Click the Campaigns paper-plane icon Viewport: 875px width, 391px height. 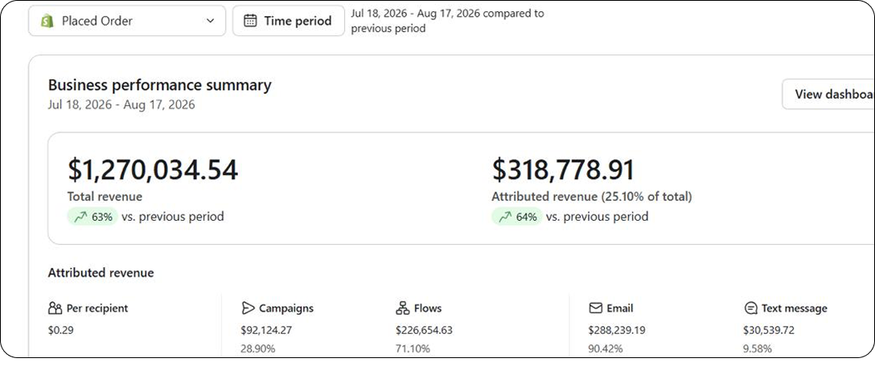point(248,308)
